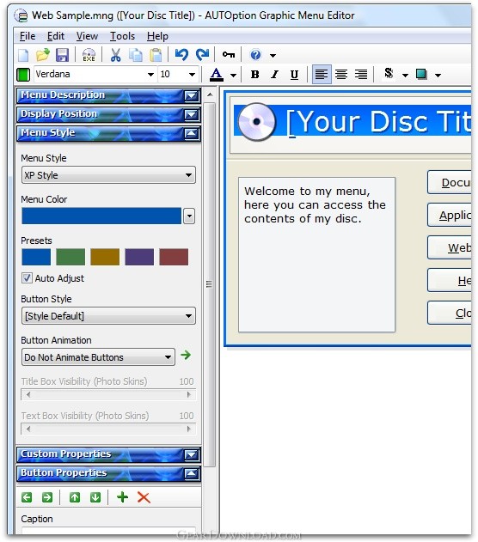This screenshot has width=478, height=542.
Task: Center align the text
Action: click(x=341, y=74)
